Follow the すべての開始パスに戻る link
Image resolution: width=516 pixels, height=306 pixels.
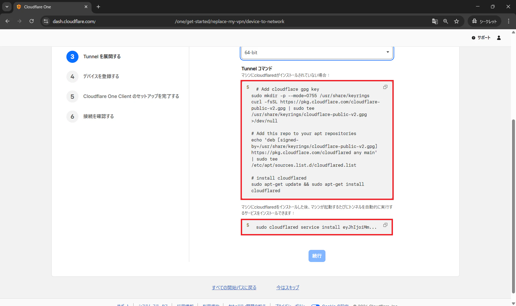[x=234, y=288]
